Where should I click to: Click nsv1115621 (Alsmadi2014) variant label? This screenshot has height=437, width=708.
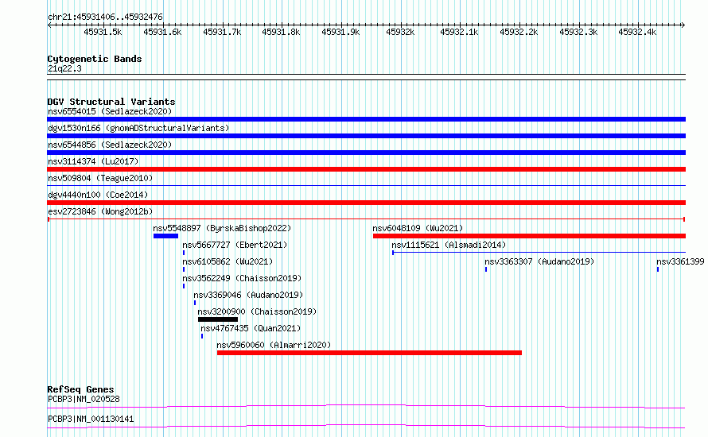(x=449, y=245)
